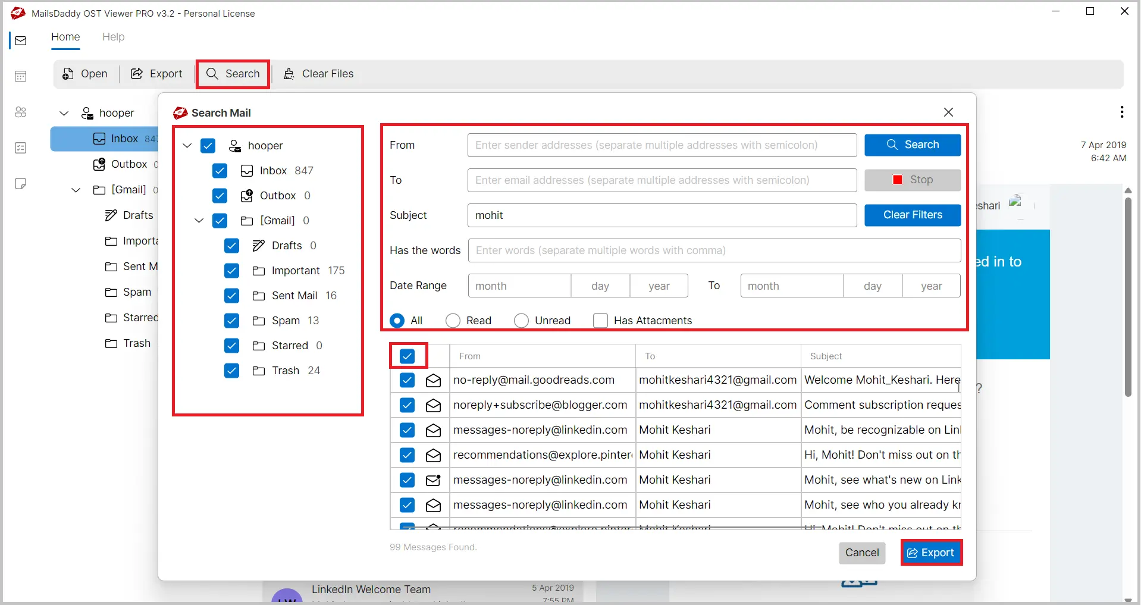
Task: Collapse the hooper node in dialog tree
Action: point(187,146)
